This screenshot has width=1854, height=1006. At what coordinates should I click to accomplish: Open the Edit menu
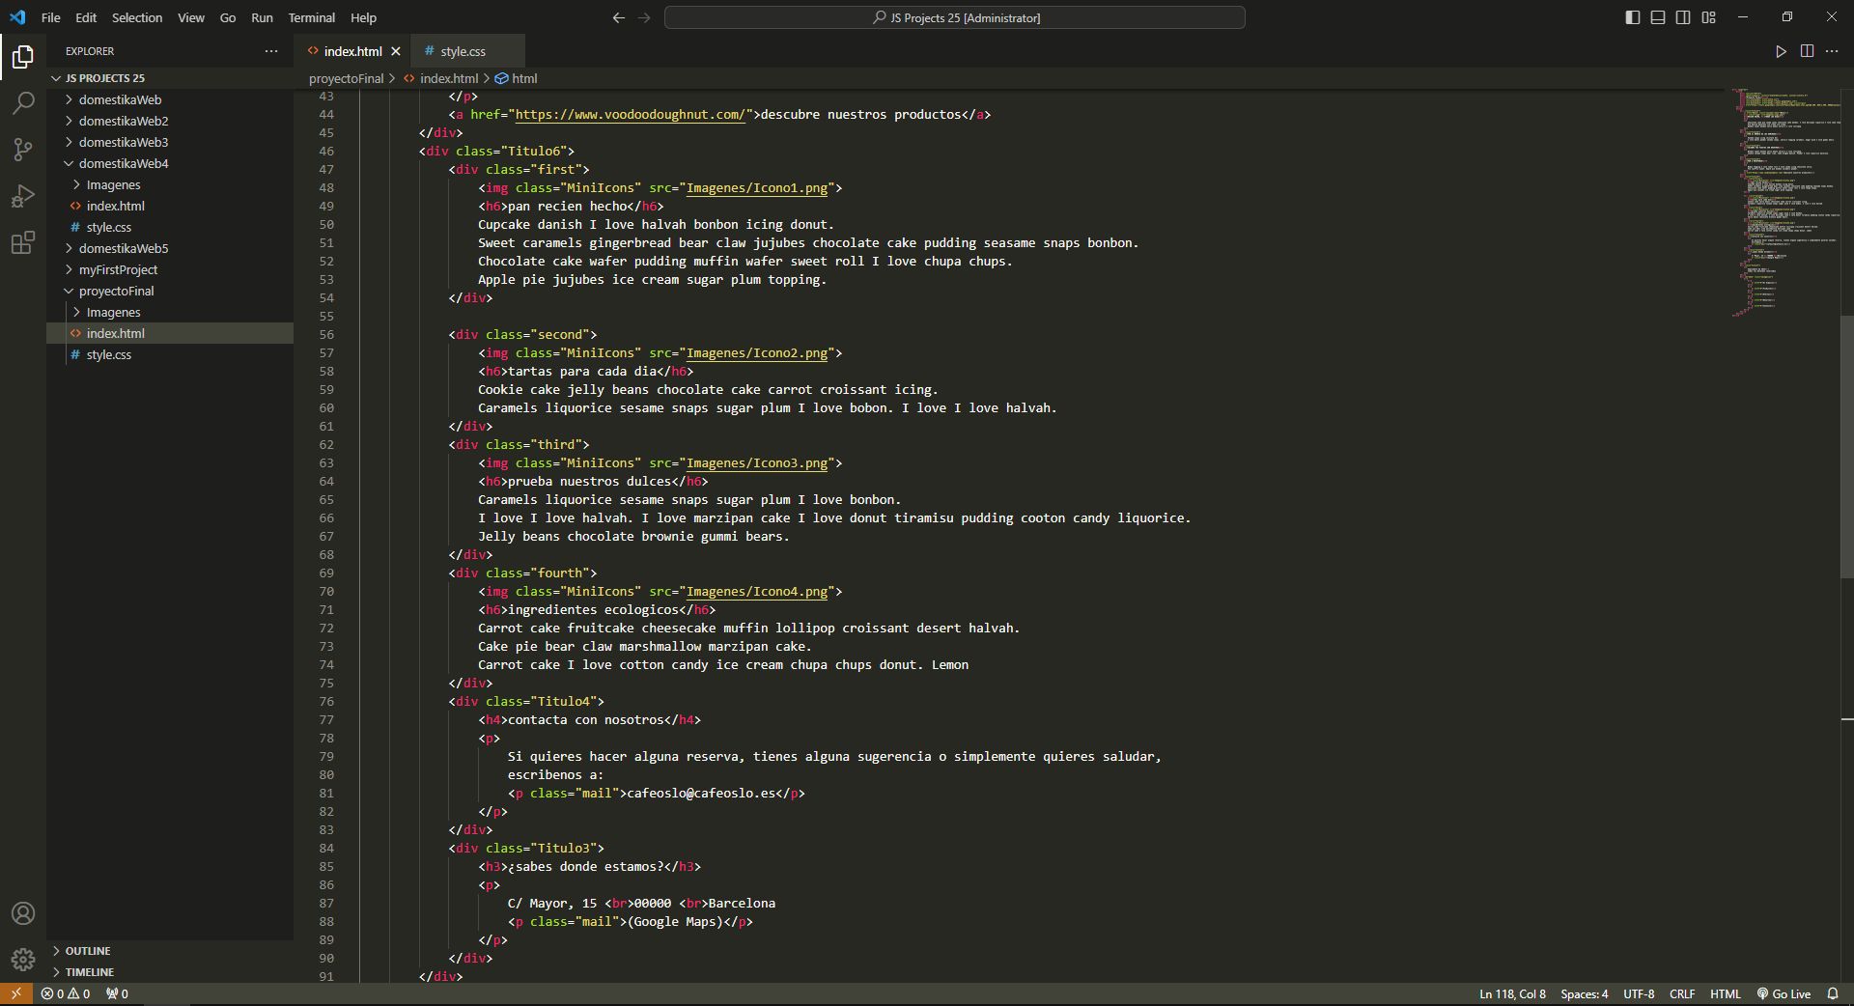86,17
